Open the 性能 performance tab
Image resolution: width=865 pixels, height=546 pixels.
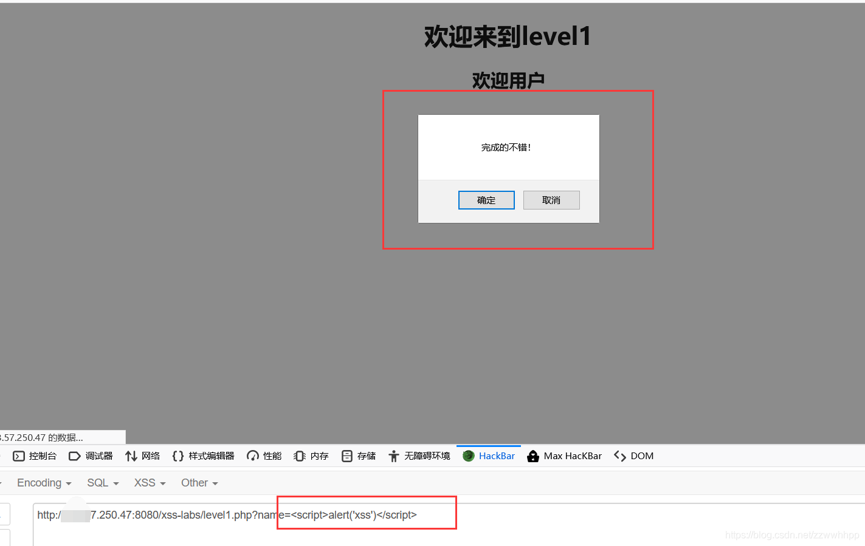coord(264,456)
